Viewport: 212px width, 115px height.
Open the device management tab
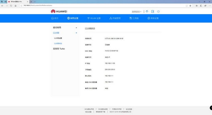pos(115,18)
